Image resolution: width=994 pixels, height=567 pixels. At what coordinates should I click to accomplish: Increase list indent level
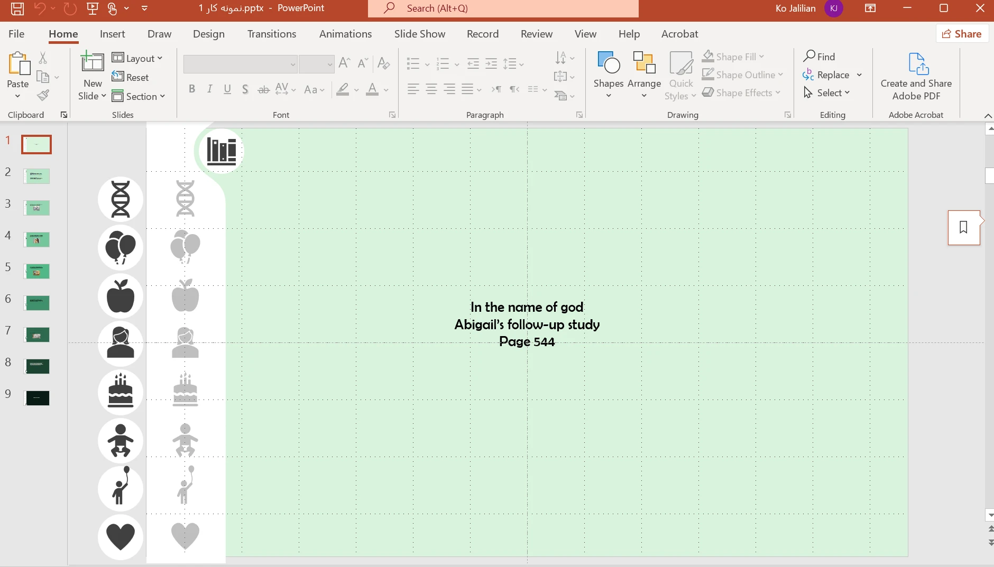pos(491,64)
